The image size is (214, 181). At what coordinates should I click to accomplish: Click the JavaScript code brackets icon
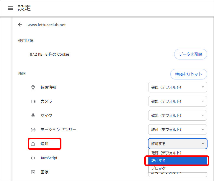click(x=33, y=158)
